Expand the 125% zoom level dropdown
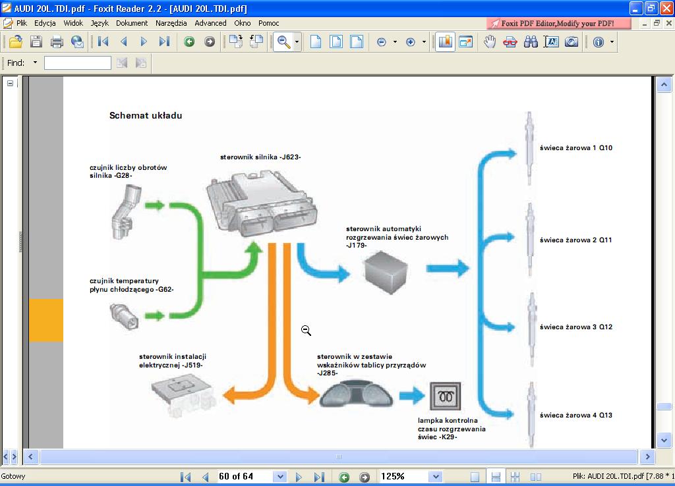The width and height of the screenshot is (675, 486). 435,476
